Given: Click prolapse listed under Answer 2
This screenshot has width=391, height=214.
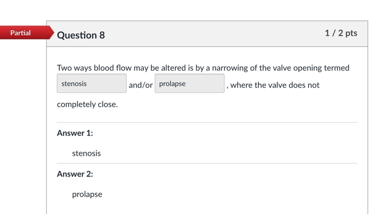Looking at the screenshot, I should pyautogui.click(x=87, y=194).
